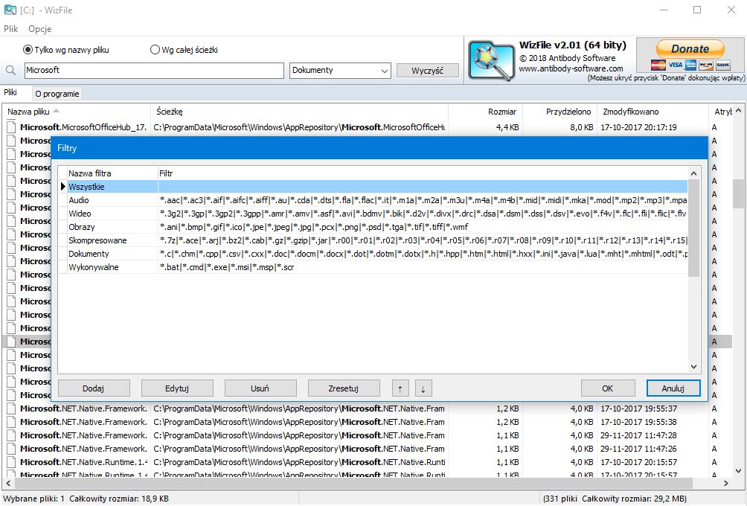Click the WizFile title bar app icon
Image resolution: width=747 pixels, height=506 pixels.
[x=10, y=10]
